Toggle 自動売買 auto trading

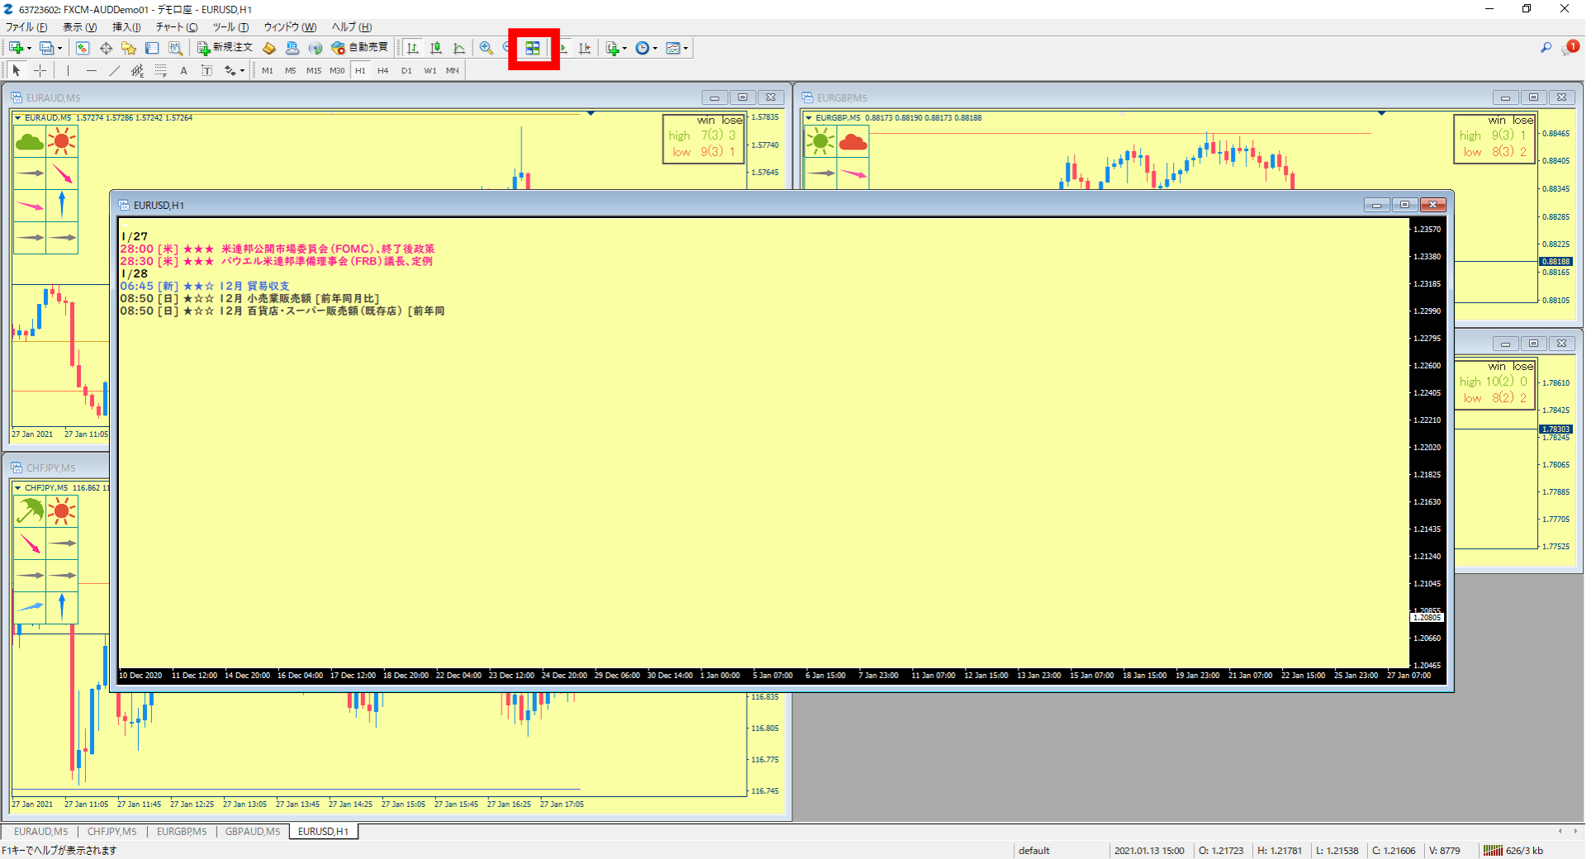click(359, 48)
